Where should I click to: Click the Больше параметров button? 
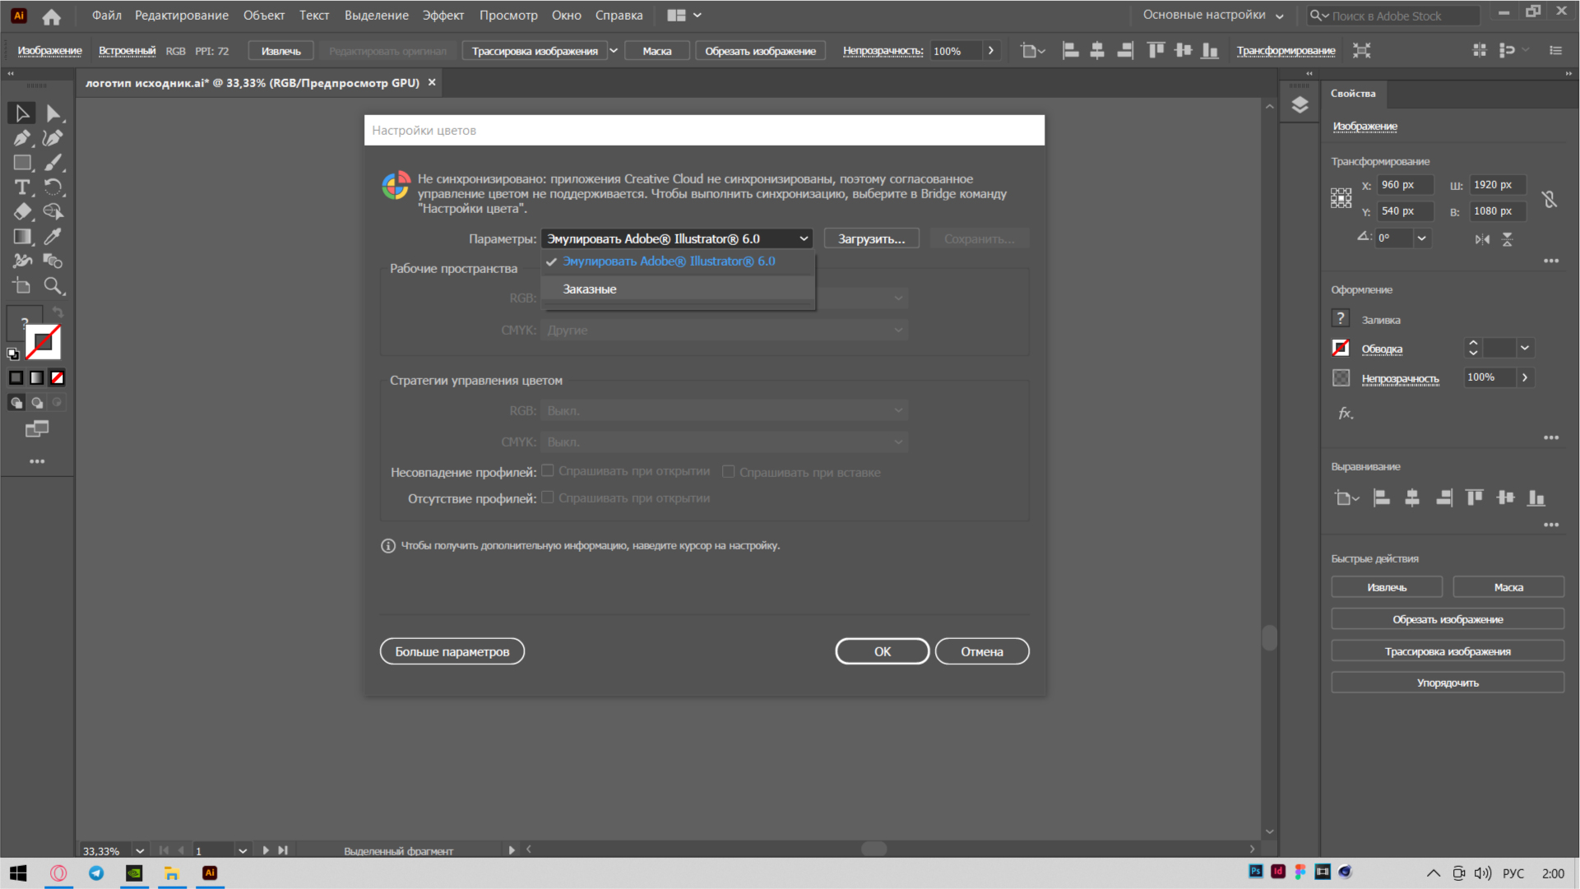click(452, 651)
